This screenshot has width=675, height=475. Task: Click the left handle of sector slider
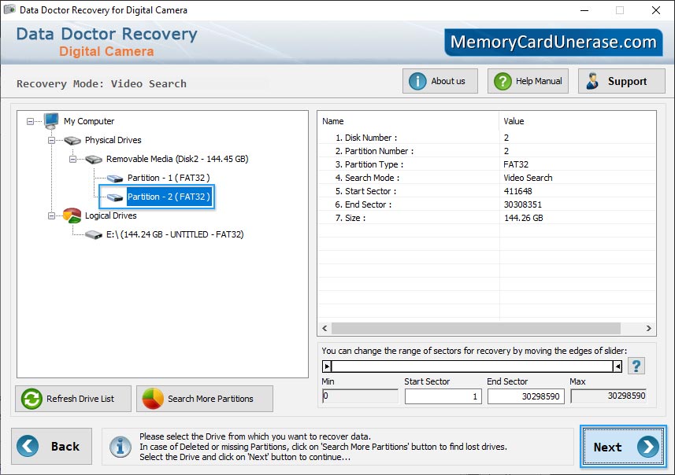pos(327,366)
